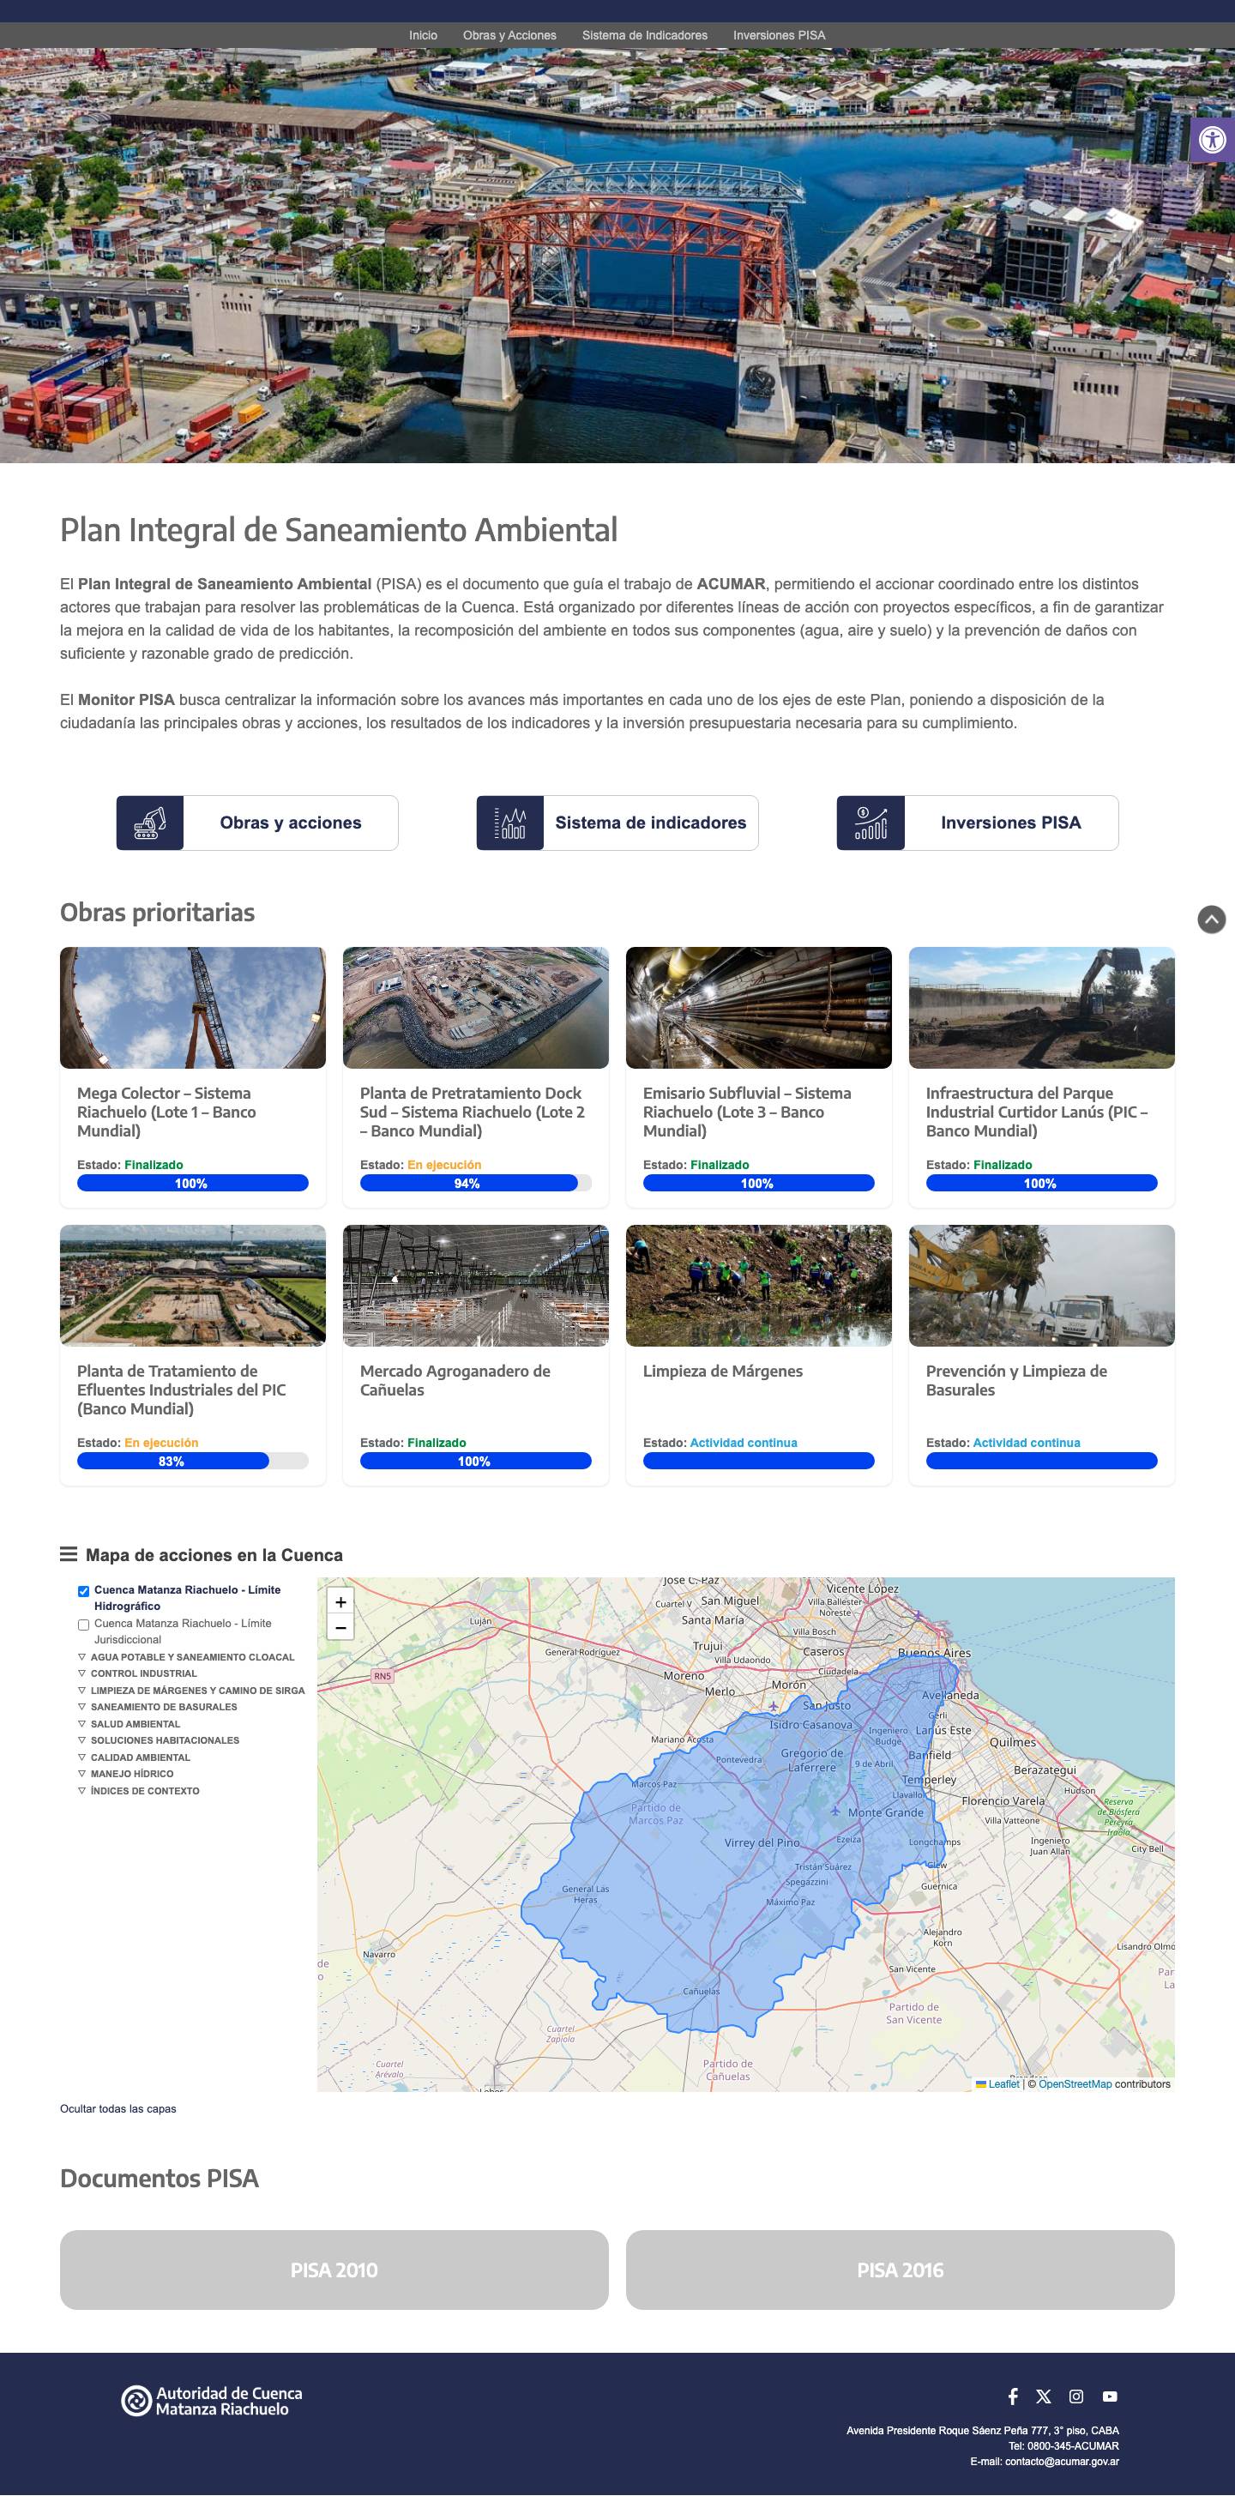The image size is (1235, 2496).
Task: Click the chart icon beside Sistema de indicadores
Action: 509,823
